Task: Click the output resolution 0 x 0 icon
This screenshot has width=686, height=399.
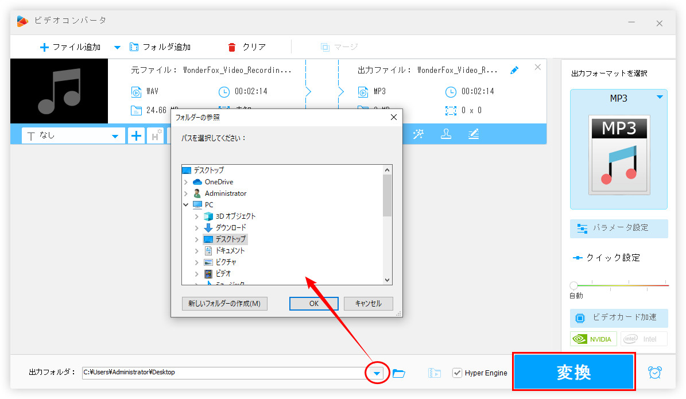Action: pos(451,110)
